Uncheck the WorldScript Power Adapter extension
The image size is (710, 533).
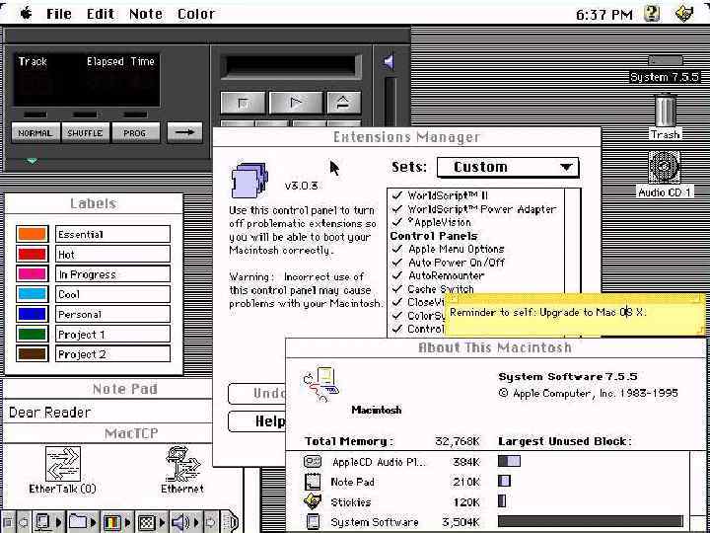point(397,209)
